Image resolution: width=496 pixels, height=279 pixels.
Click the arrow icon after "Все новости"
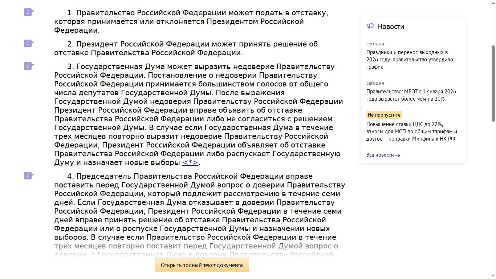pyautogui.click(x=398, y=155)
